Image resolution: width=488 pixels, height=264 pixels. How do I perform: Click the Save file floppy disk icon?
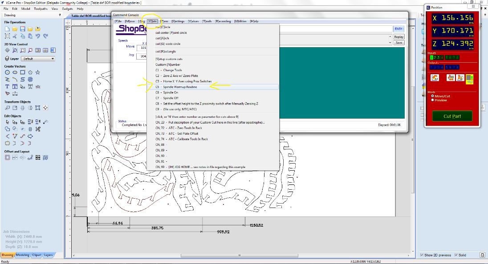(22, 29)
